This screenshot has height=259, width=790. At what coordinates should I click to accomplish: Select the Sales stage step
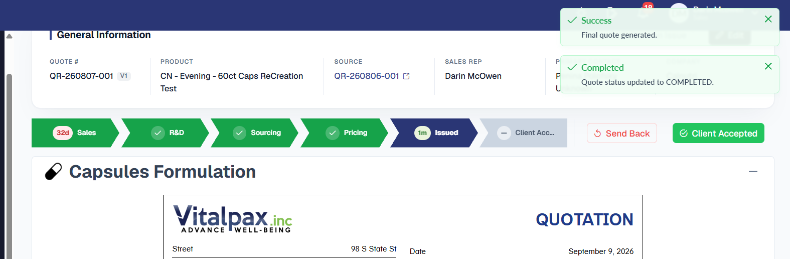pyautogui.click(x=75, y=133)
